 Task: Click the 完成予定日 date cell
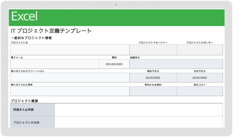[200, 77]
